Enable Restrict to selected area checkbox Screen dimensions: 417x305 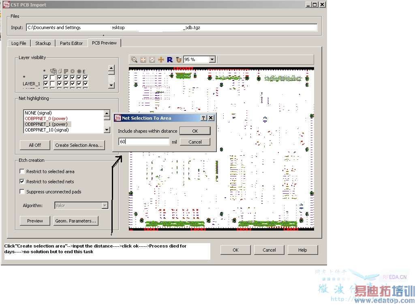tap(22, 172)
